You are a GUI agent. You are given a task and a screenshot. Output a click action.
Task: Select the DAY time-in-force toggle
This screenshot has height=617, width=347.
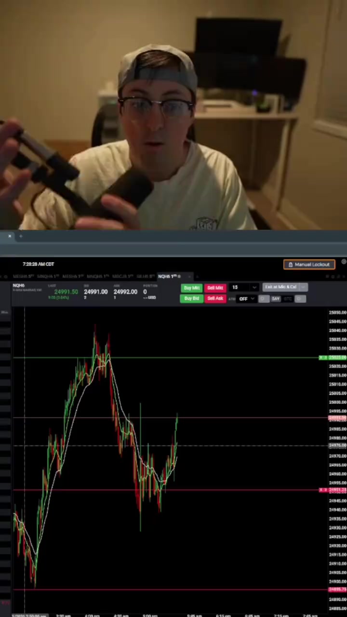point(276,299)
